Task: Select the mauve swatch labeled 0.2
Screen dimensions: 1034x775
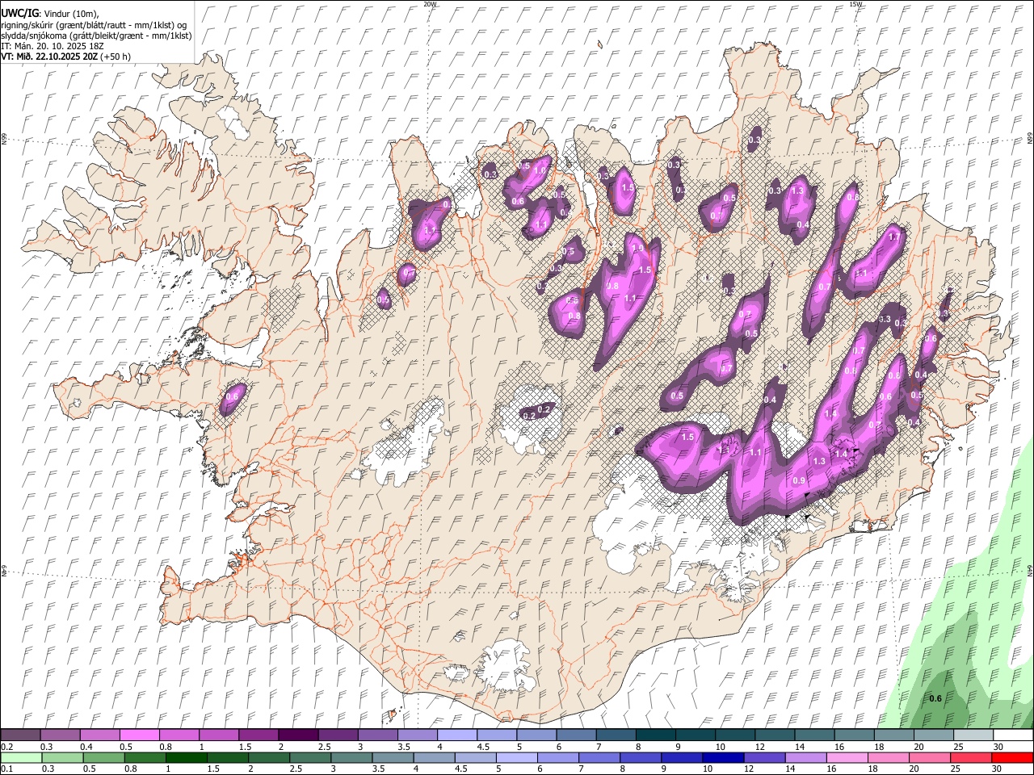Action: [20, 735]
